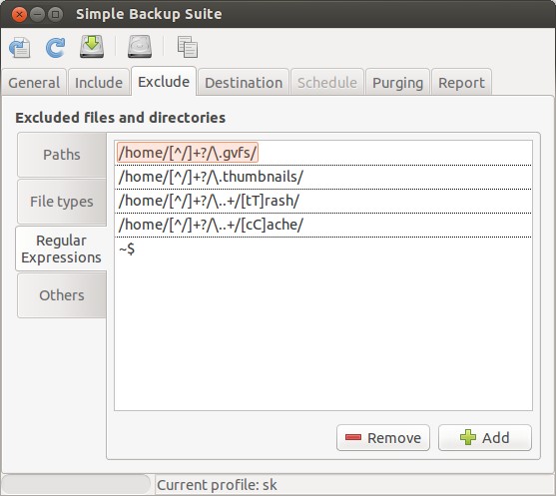Select the [tT]rash regex entry
This screenshot has height=496, width=556.
(323, 201)
